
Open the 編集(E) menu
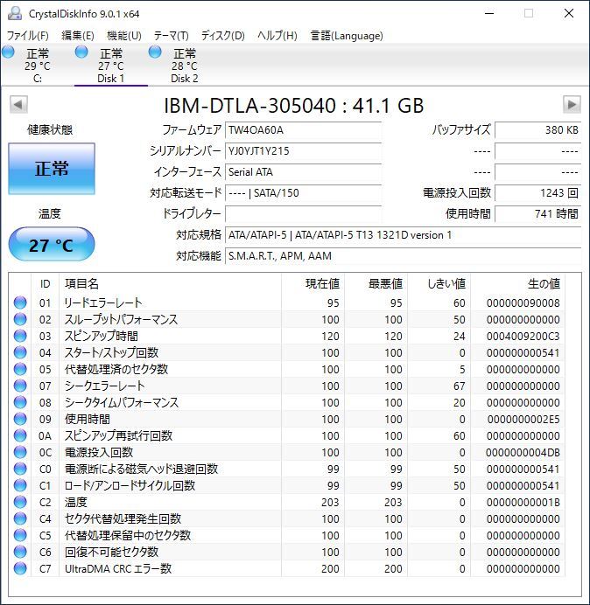(78, 36)
